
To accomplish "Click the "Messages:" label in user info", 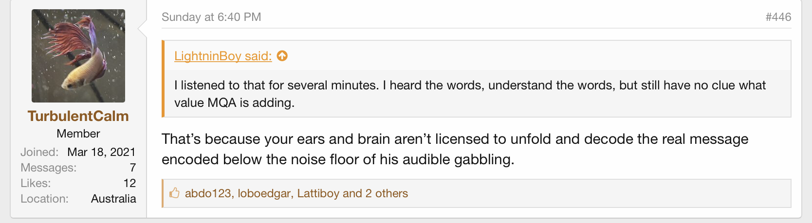I will 48,168.
